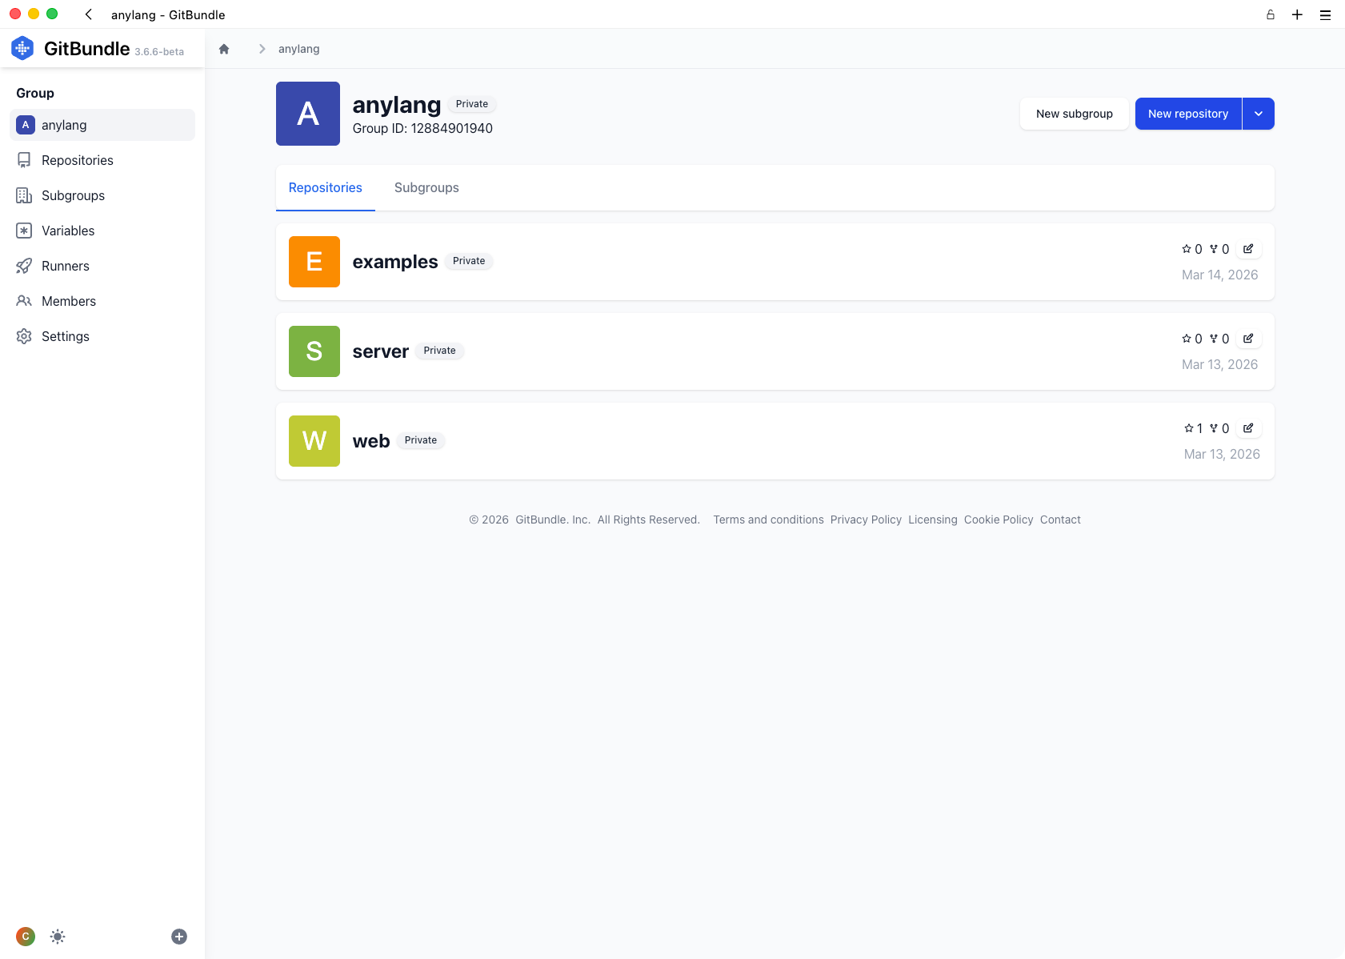
Task: Expand the New repository dropdown arrow
Action: [x=1259, y=114]
